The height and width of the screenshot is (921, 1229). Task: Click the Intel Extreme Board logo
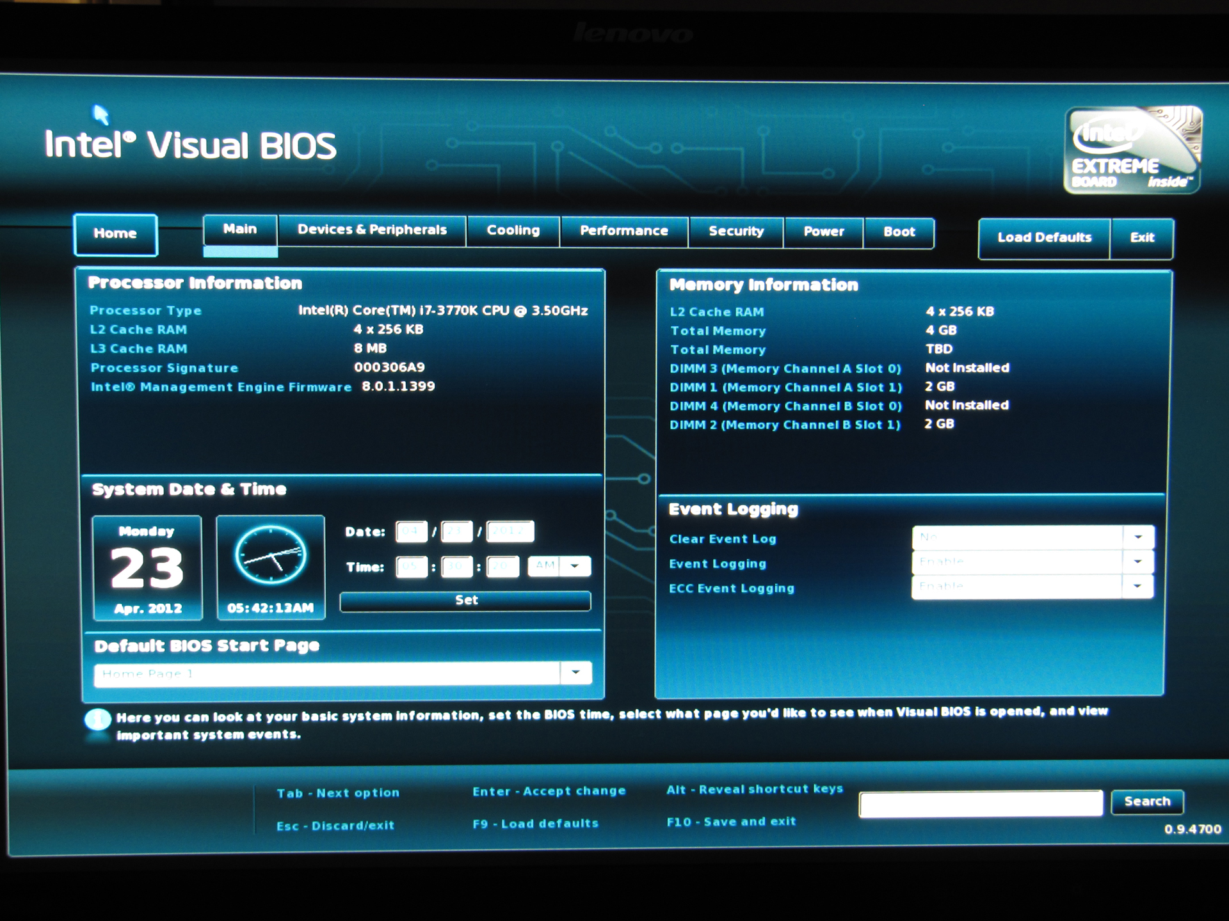[x=1132, y=150]
